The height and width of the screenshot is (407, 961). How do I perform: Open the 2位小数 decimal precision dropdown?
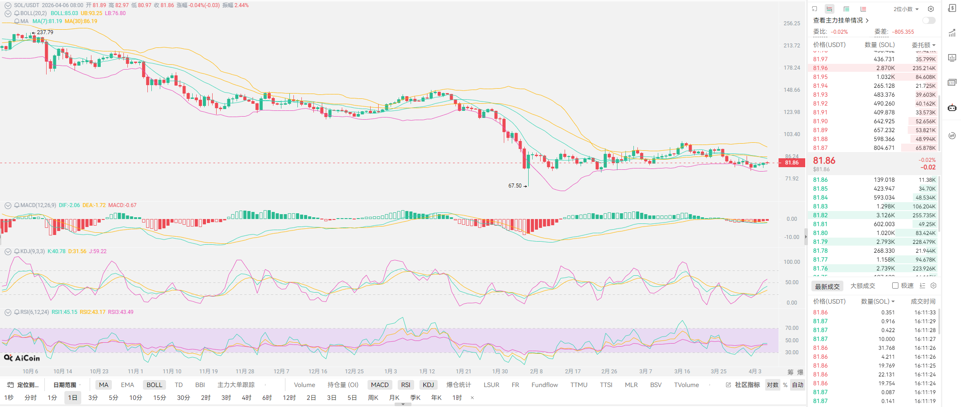[x=906, y=9]
